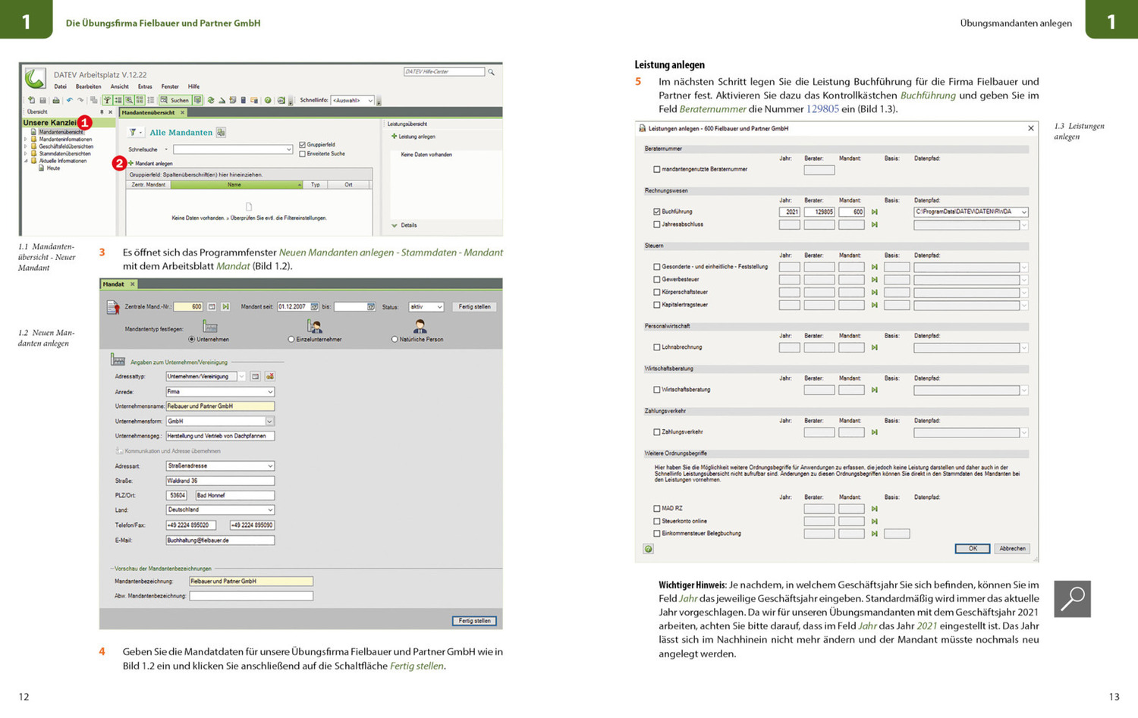Open the Extras menu
Viewport: 1138px width, 718px height.
(x=145, y=86)
